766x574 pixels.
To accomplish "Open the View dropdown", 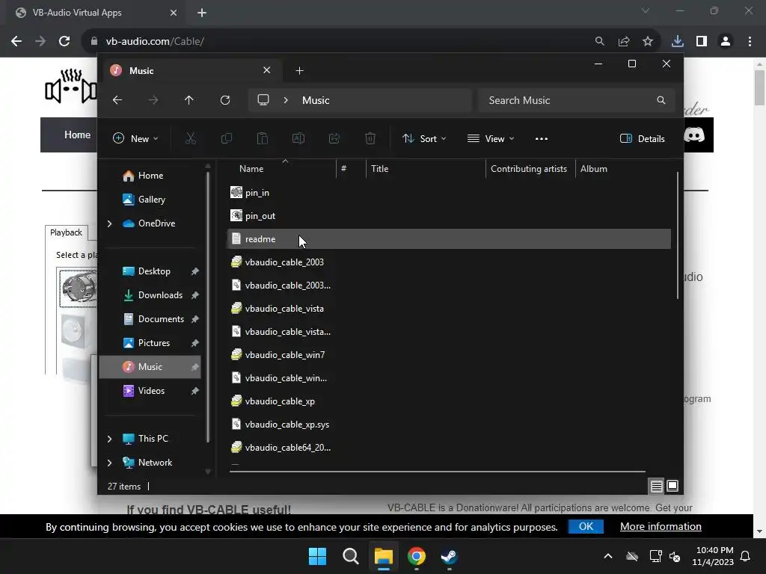I will [491, 138].
